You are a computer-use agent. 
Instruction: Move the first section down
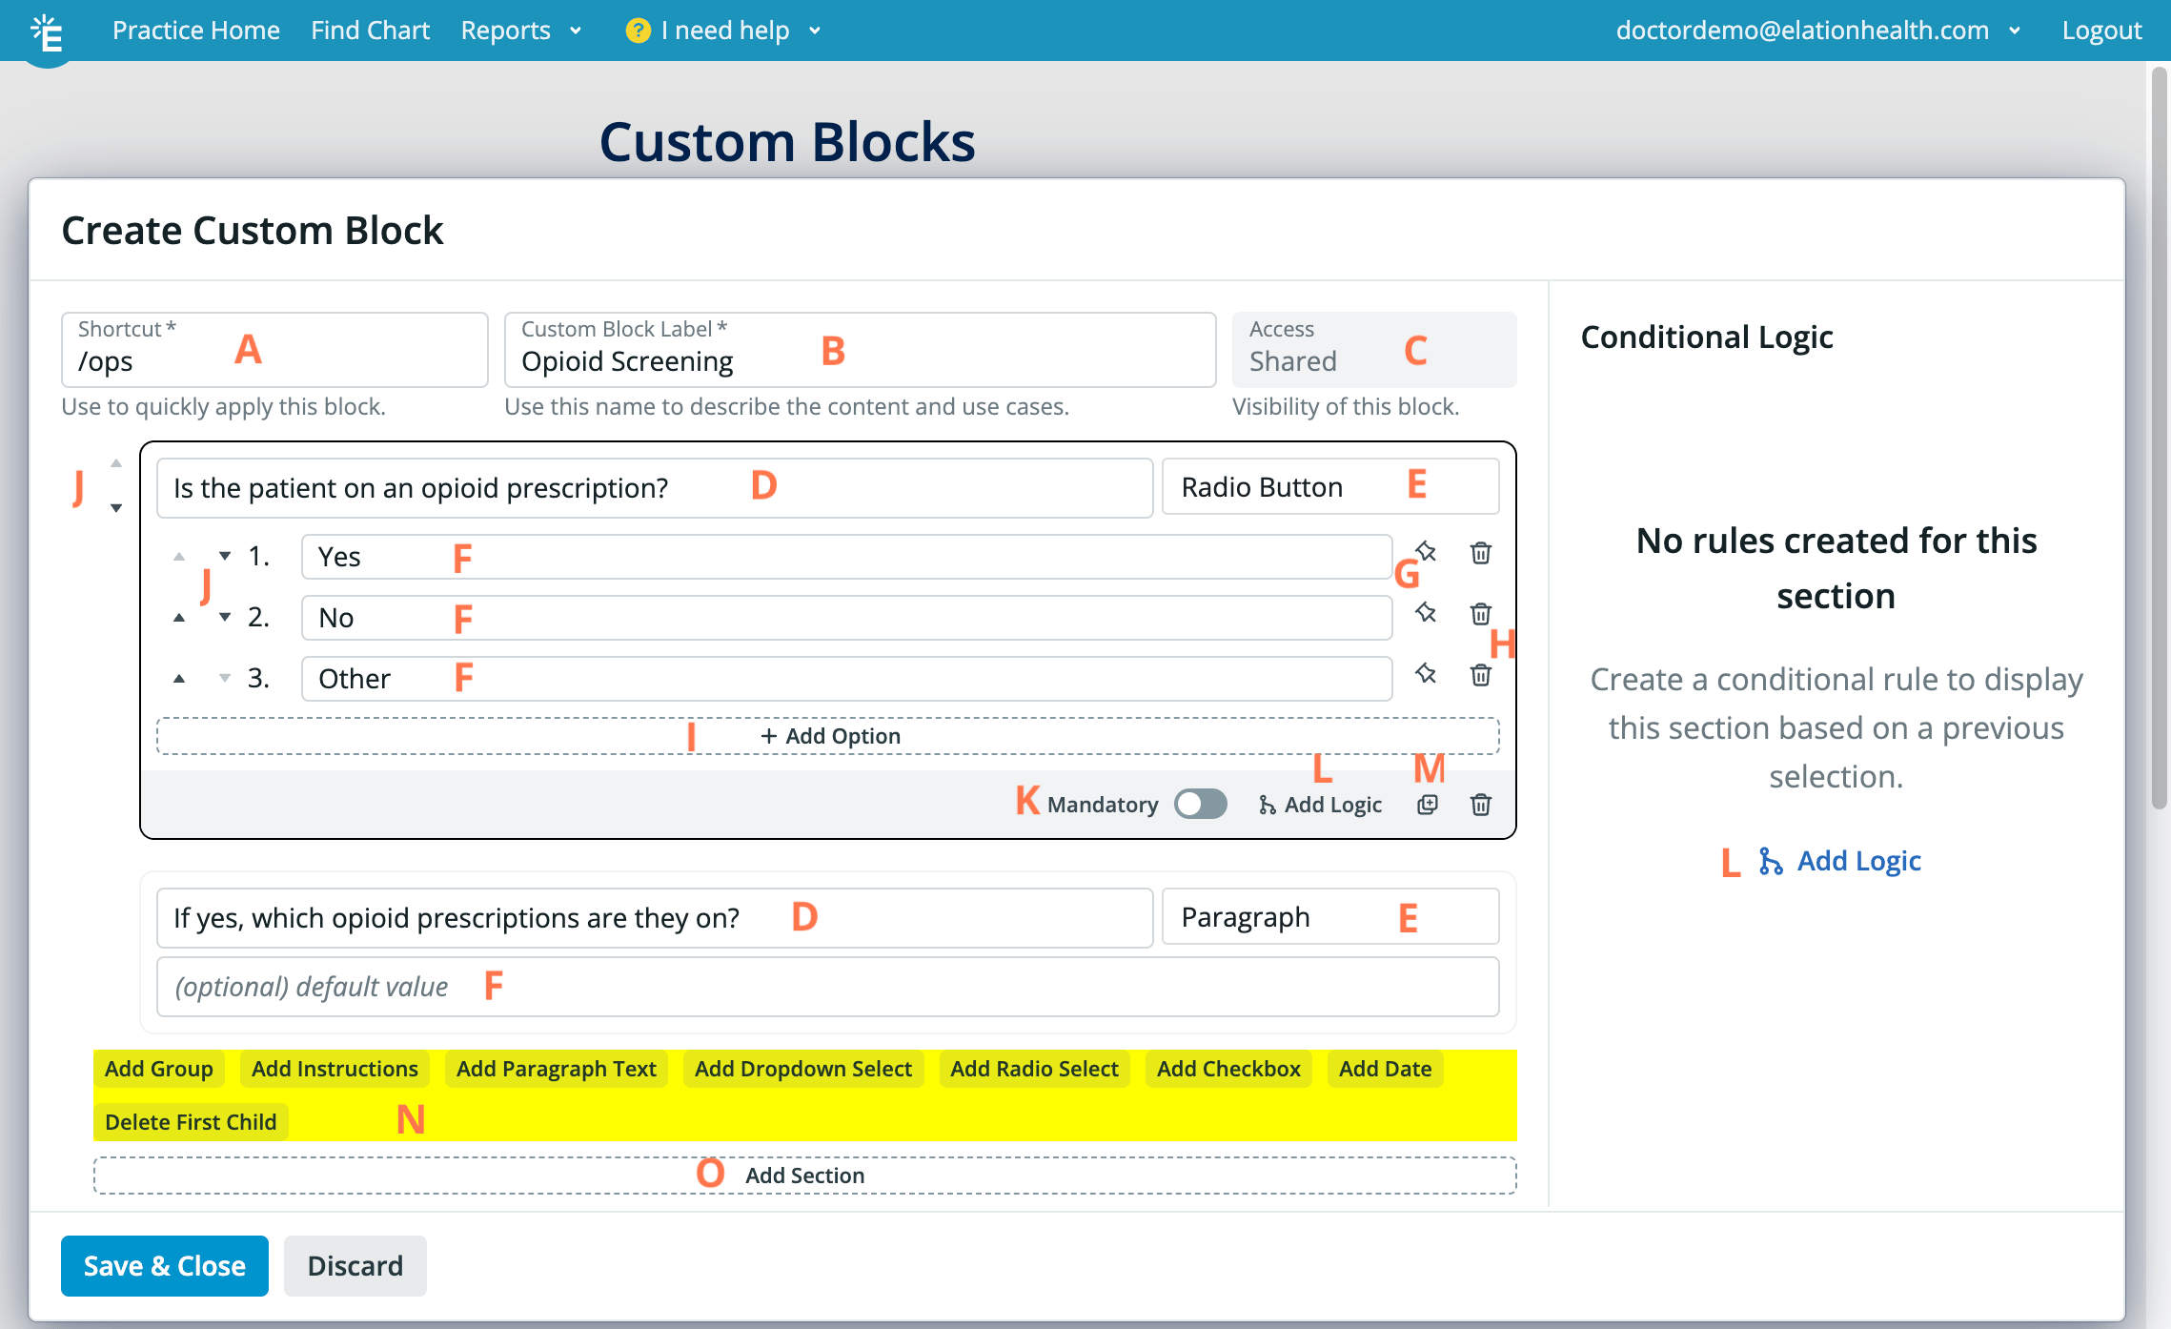click(x=116, y=507)
